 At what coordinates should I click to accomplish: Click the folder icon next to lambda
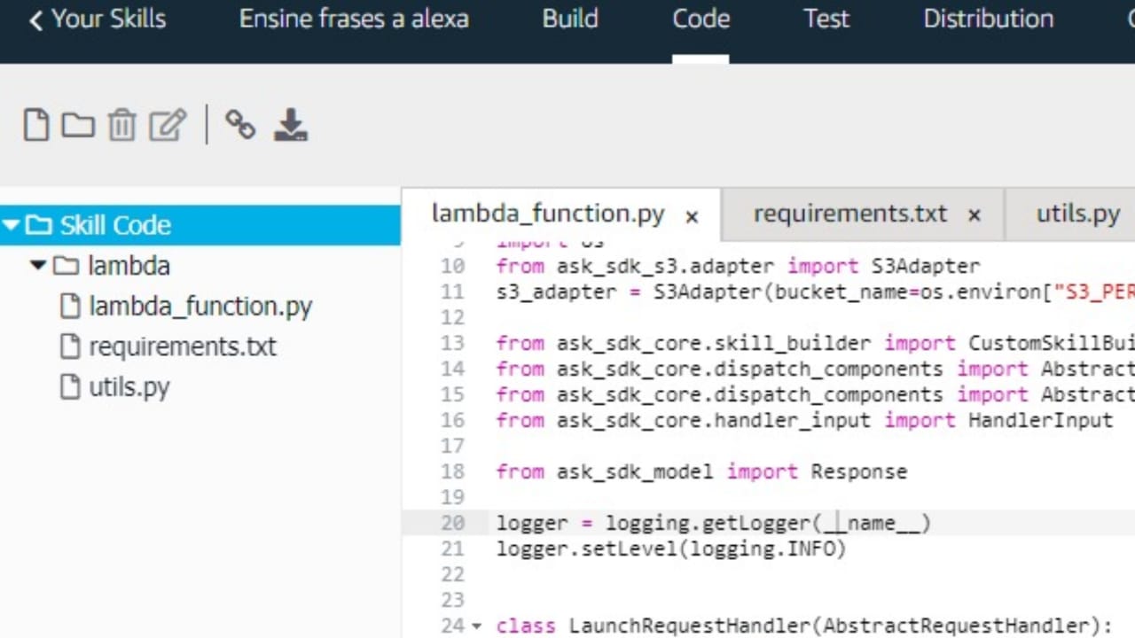click(x=67, y=265)
